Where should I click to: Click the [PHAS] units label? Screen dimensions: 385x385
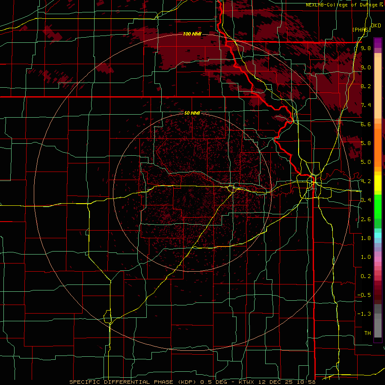click(x=361, y=30)
